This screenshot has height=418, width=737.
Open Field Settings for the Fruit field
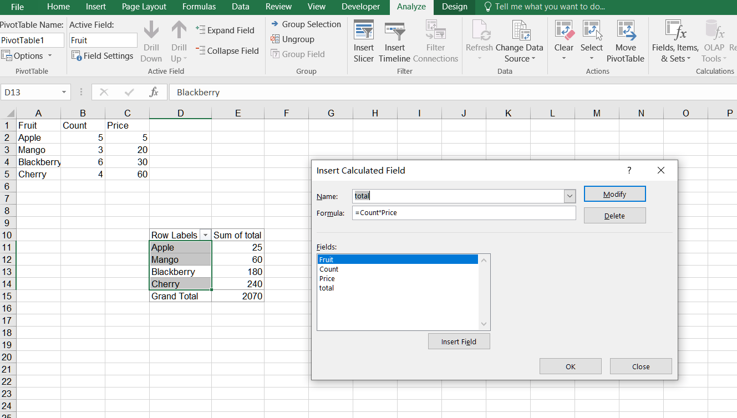[102, 56]
